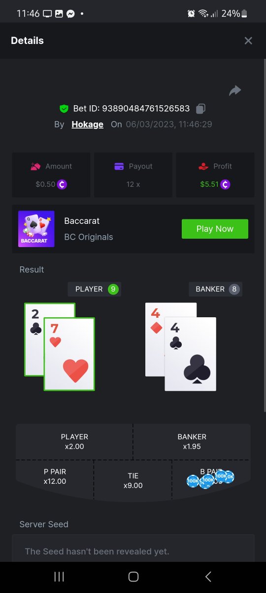Image resolution: width=266 pixels, height=593 pixels.
Task: Tap the Android home navigation button
Action: 133,576
